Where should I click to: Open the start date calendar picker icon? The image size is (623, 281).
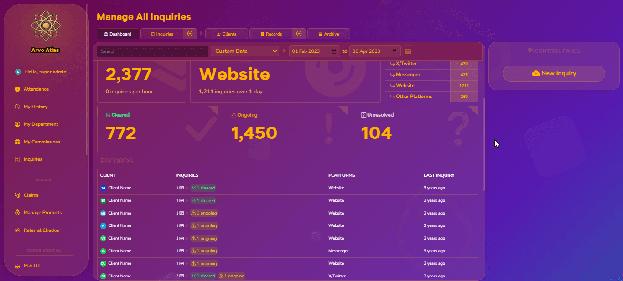[x=334, y=51]
